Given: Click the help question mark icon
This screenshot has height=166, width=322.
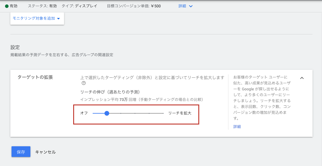Looking at the screenshot, I should (84, 83).
